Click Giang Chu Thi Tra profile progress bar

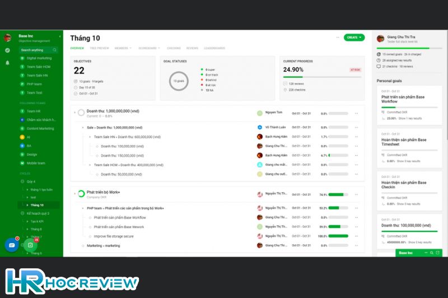tap(409, 48)
